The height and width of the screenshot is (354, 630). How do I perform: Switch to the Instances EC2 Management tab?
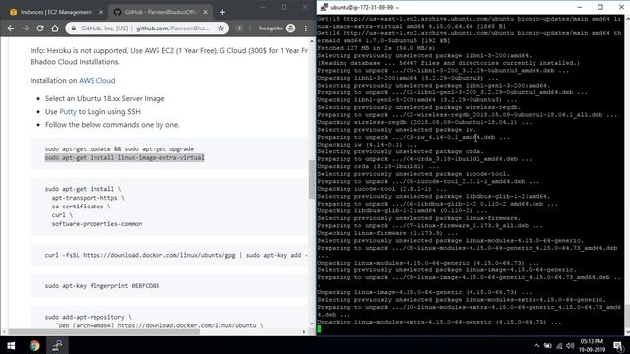point(56,12)
